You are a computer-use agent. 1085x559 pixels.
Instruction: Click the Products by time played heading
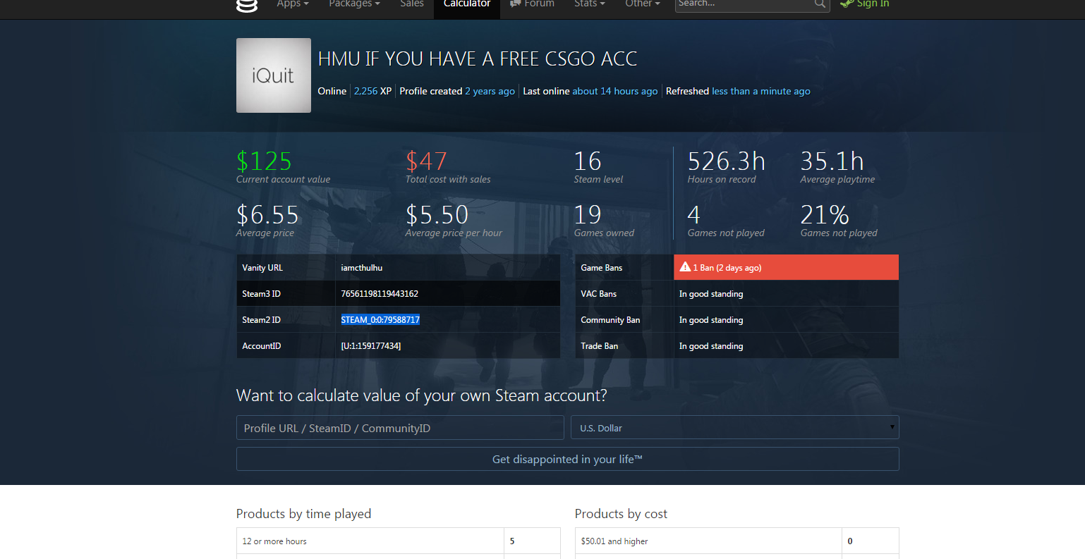coord(303,514)
